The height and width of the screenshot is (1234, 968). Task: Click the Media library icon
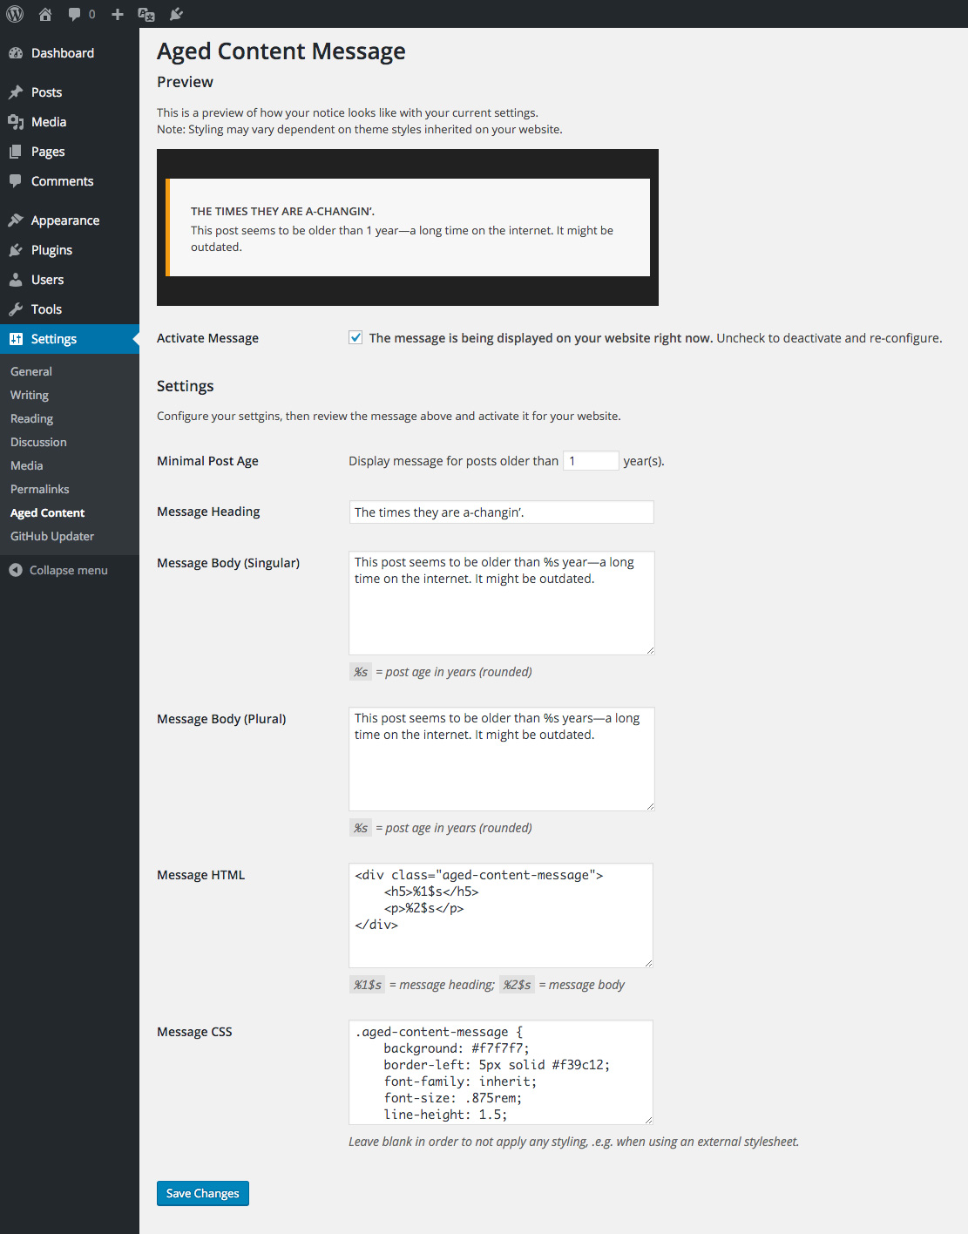click(x=16, y=122)
